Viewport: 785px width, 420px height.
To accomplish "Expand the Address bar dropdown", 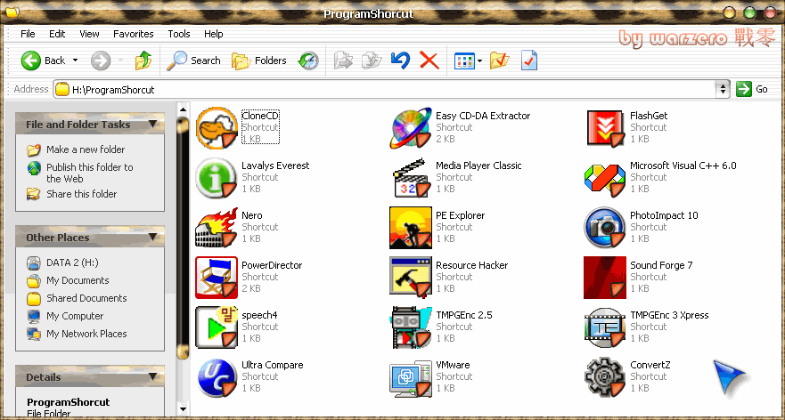I will click(x=722, y=90).
